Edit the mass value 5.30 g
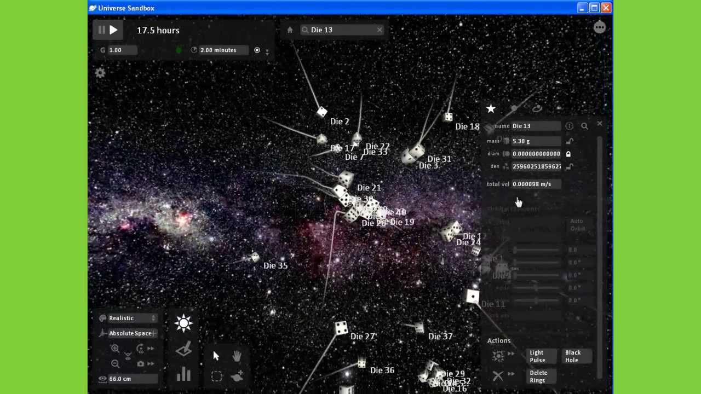This screenshot has height=394, width=701. (x=536, y=141)
